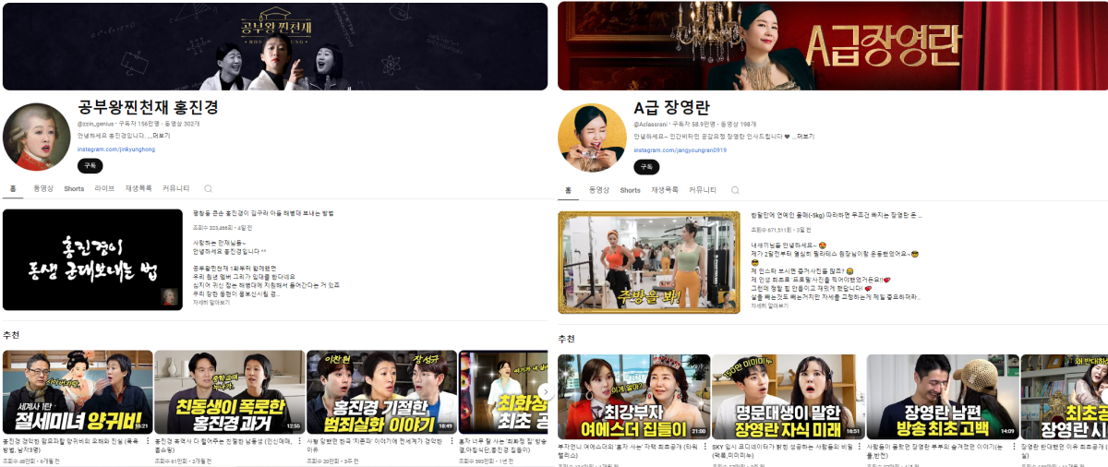This screenshot has width=1108, height=467.
Task: Open A급 장영란 channel profile avatar
Action: click(x=592, y=138)
